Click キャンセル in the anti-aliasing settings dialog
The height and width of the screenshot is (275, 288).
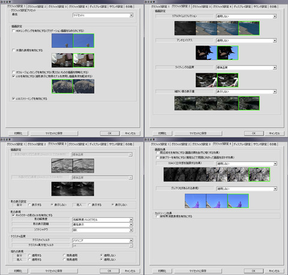[x=274, y=133]
